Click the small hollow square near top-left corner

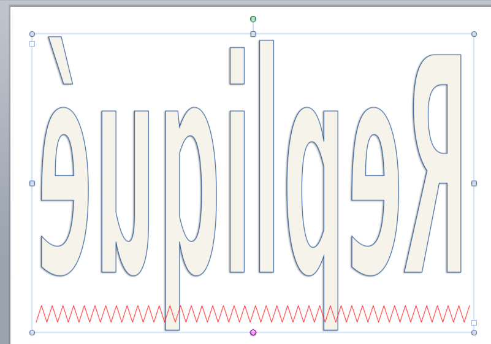click(x=32, y=44)
